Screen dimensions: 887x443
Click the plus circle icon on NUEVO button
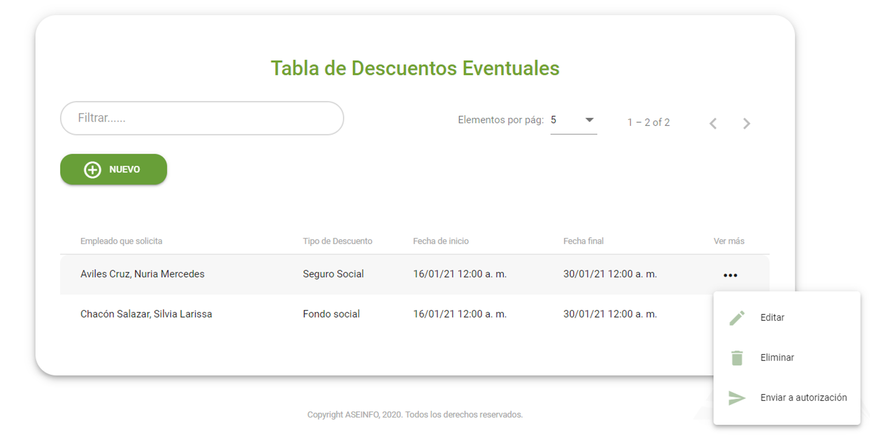point(92,170)
